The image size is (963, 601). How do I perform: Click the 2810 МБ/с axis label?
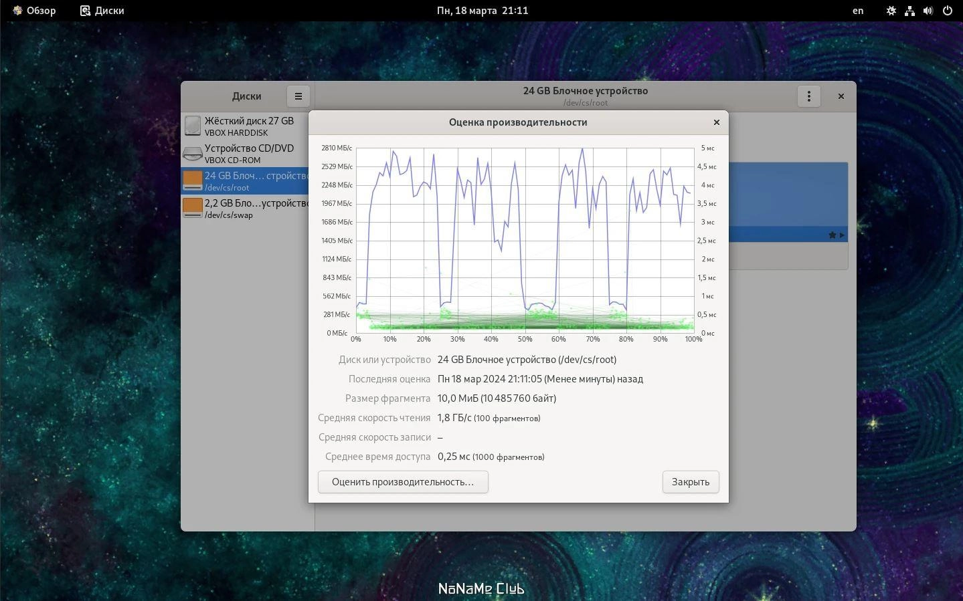(337, 148)
